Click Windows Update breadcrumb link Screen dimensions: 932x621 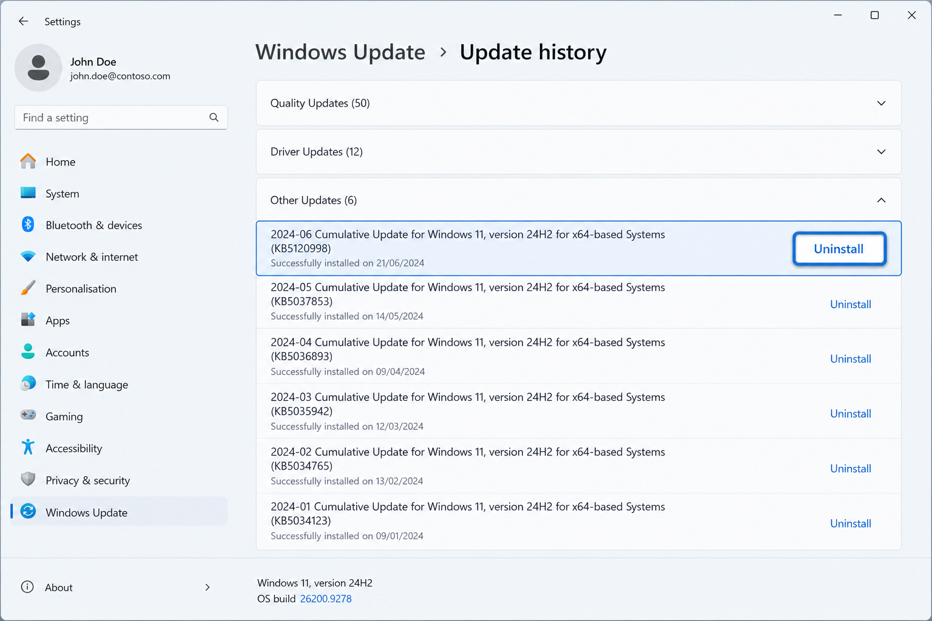340,52
